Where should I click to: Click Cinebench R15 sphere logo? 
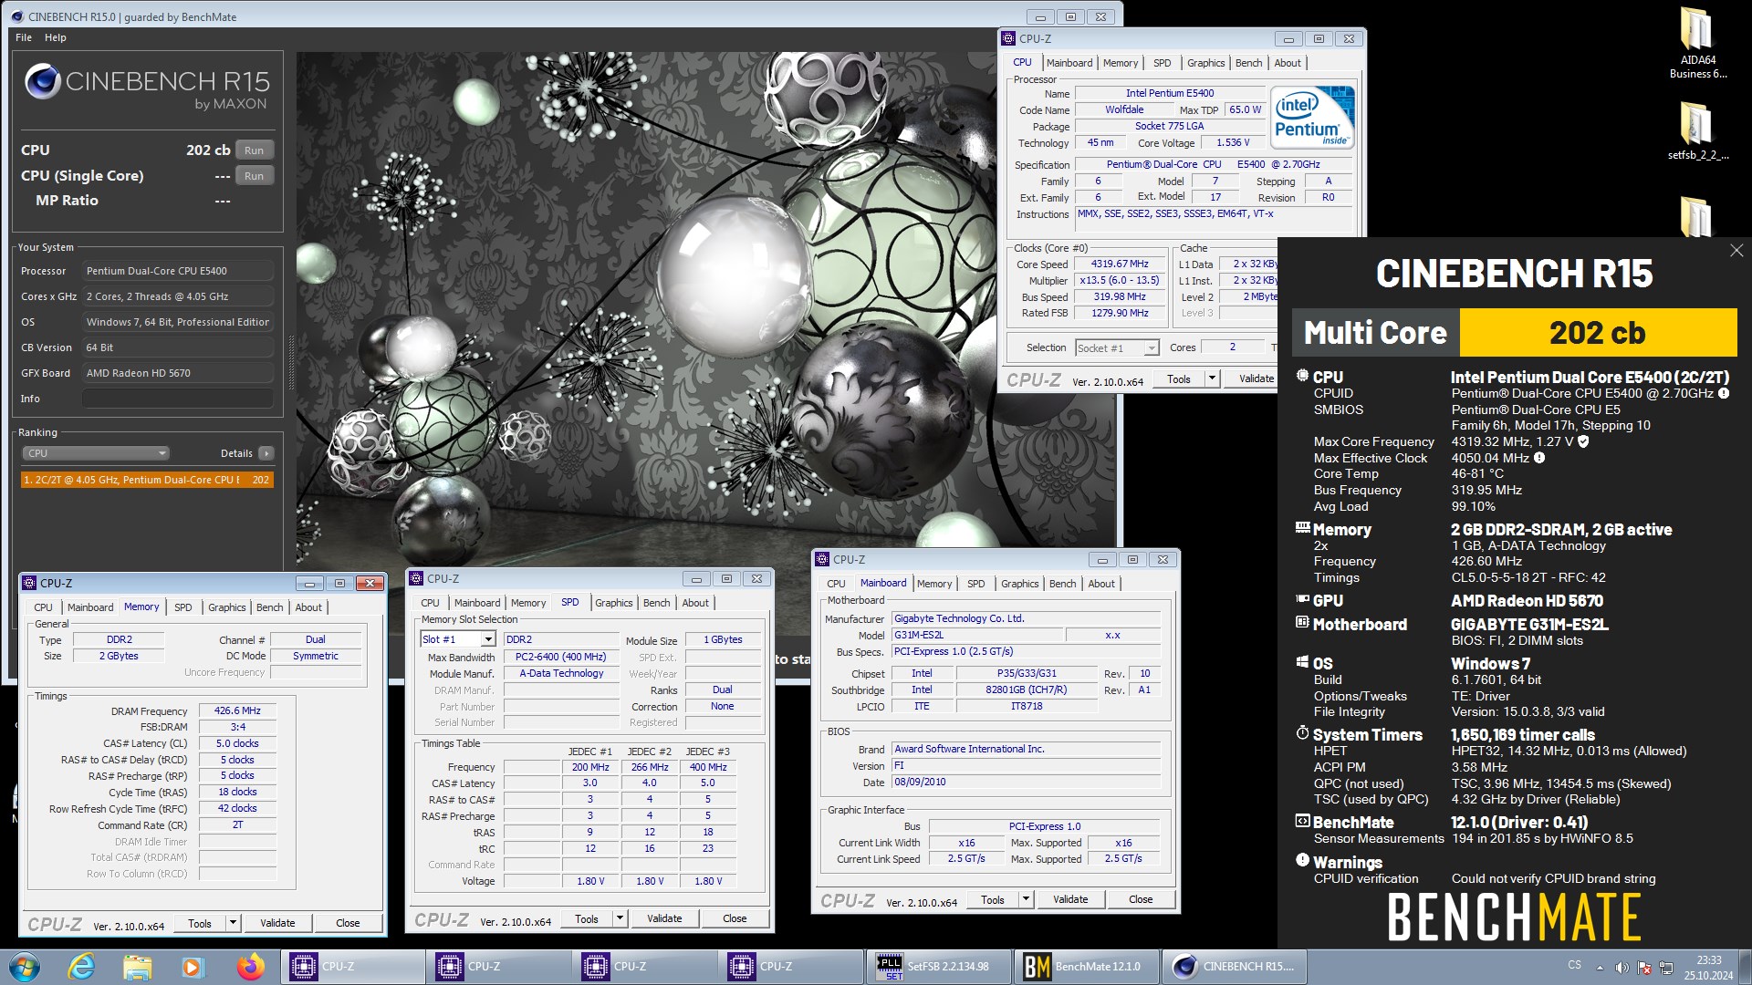tap(42, 81)
